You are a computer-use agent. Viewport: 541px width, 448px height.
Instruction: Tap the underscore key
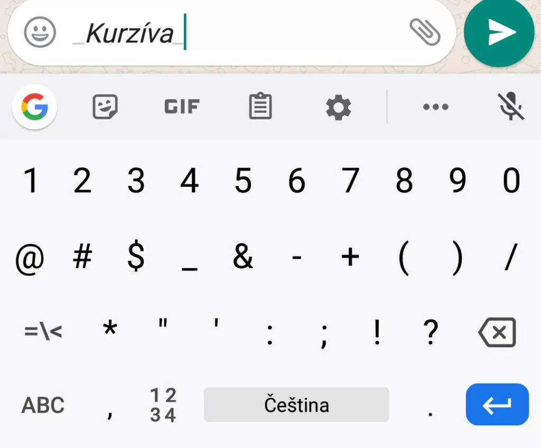[x=190, y=257]
